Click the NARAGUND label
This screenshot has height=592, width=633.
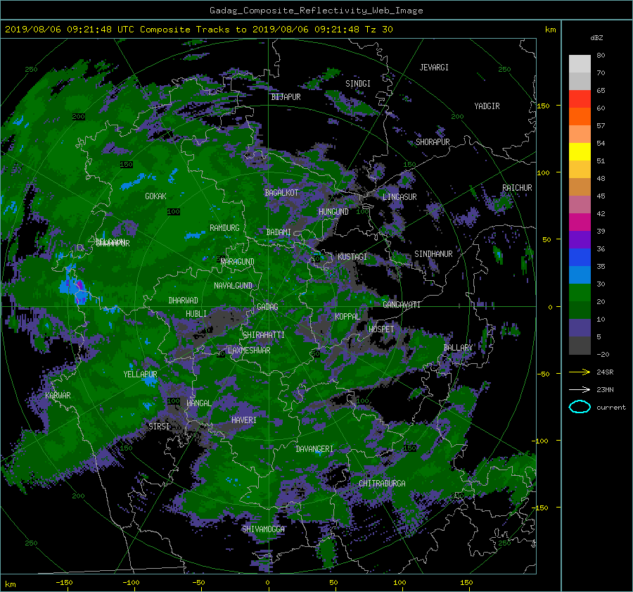coord(238,262)
